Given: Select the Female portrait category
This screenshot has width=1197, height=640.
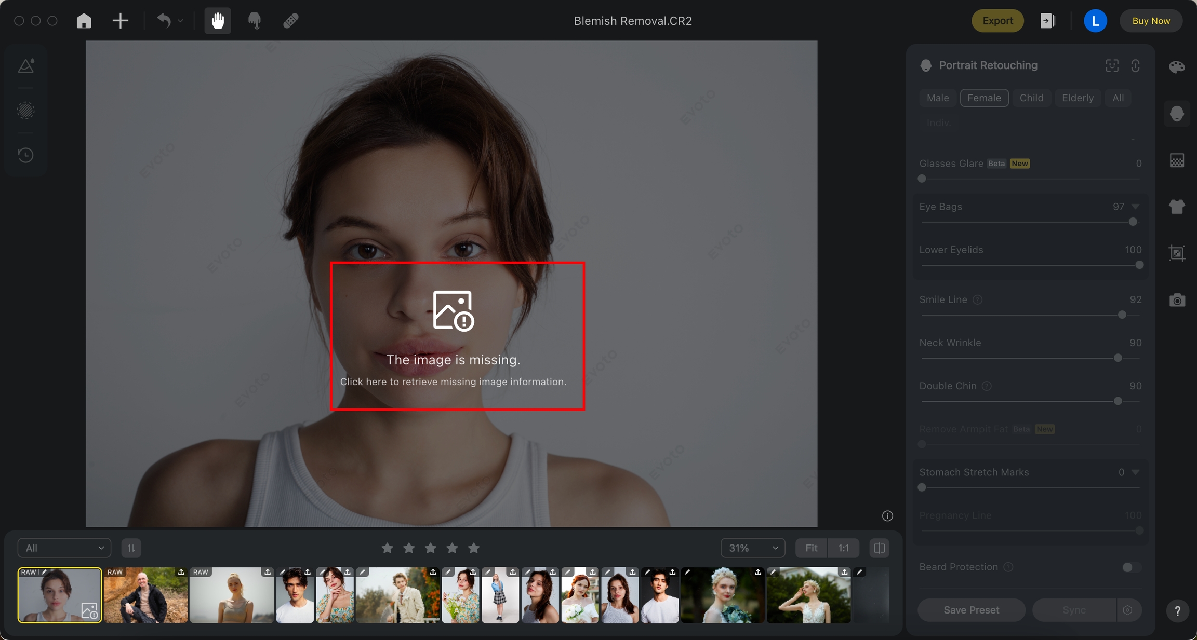Looking at the screenshot, I should point(984,98).
